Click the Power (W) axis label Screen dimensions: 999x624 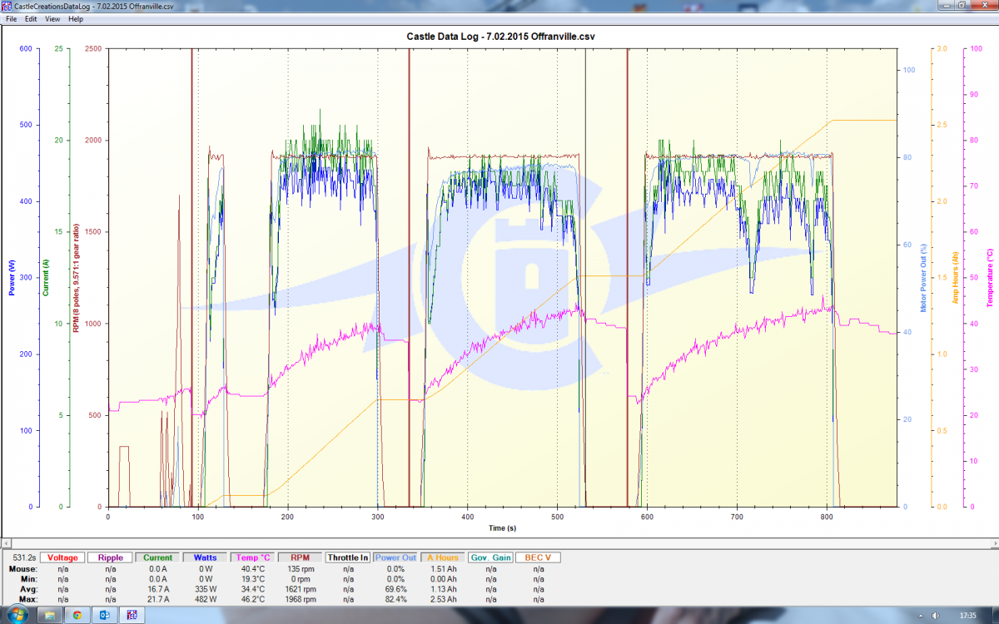coord(12,278)
